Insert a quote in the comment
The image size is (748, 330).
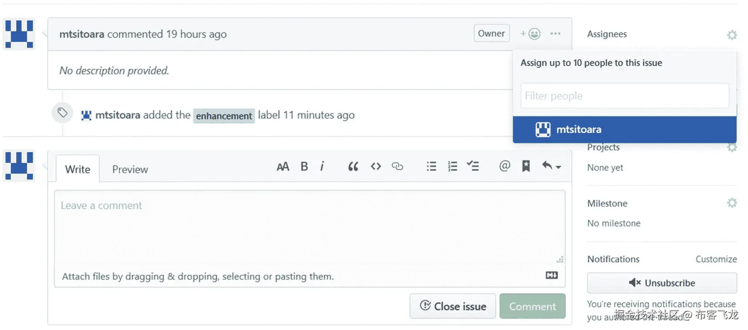(353, 167)
